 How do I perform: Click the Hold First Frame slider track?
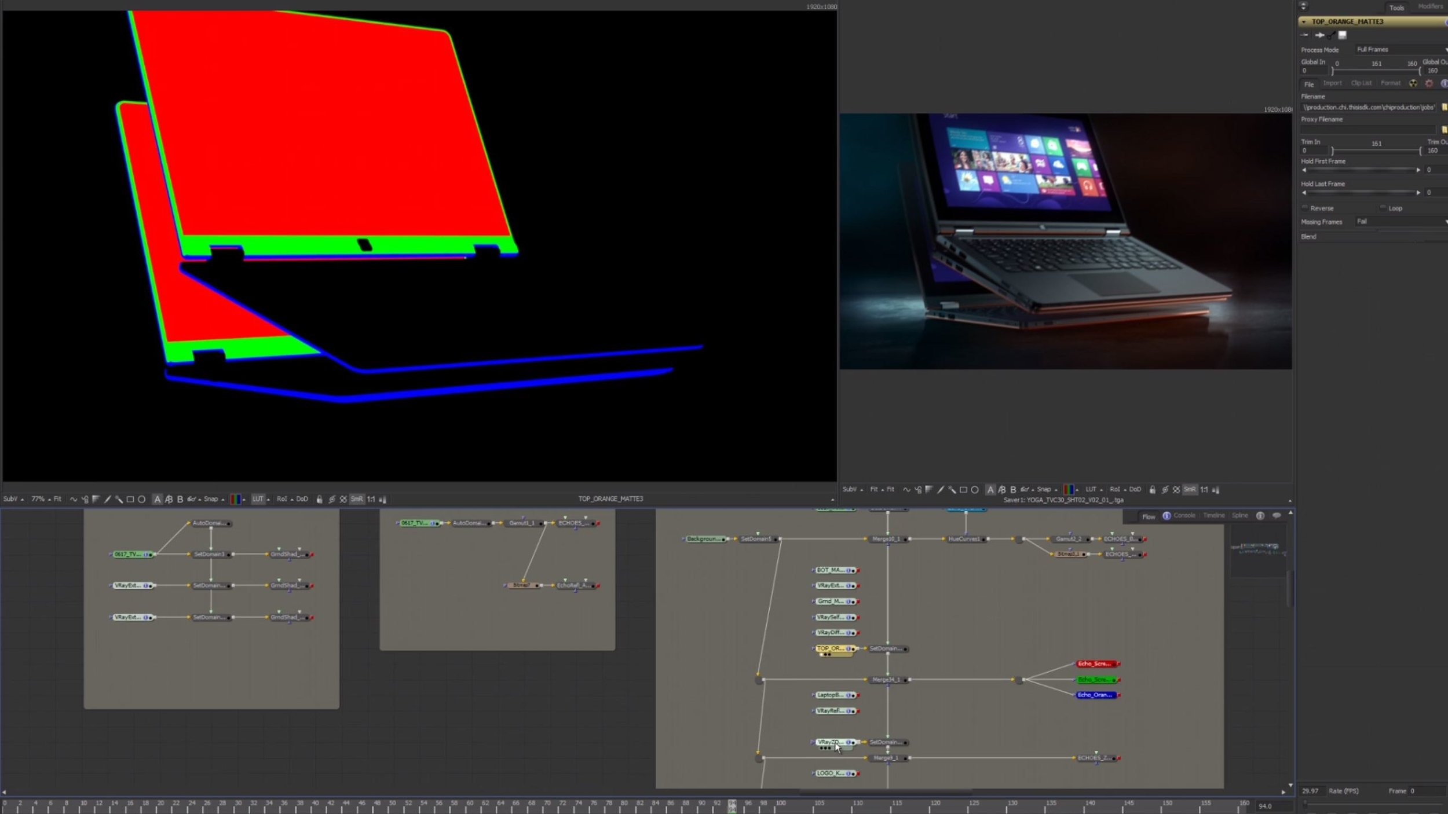click(1361, 170)
